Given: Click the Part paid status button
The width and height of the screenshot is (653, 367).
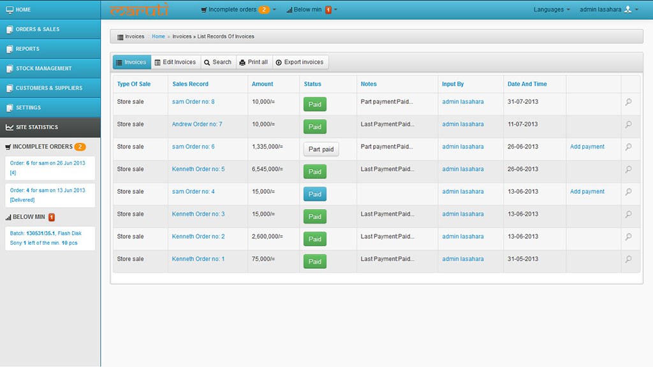Looking at the screenshot, I should click(321, 149).
